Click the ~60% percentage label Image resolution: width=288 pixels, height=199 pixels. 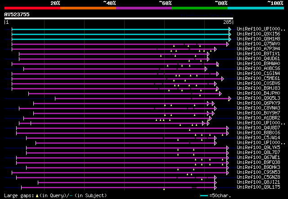click(165, 3)
